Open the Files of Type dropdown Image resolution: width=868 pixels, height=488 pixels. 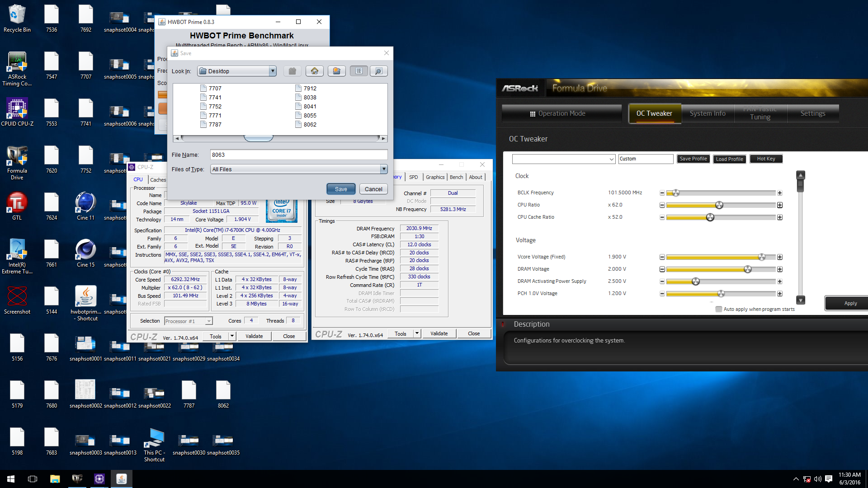pos(384,169)
